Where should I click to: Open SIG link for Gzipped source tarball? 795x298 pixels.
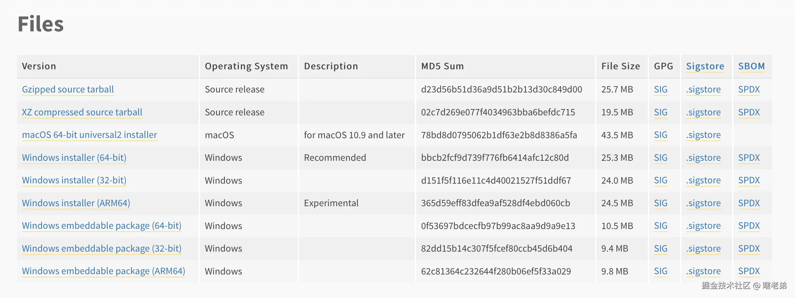pyautogui.click(x=661, y=89)
